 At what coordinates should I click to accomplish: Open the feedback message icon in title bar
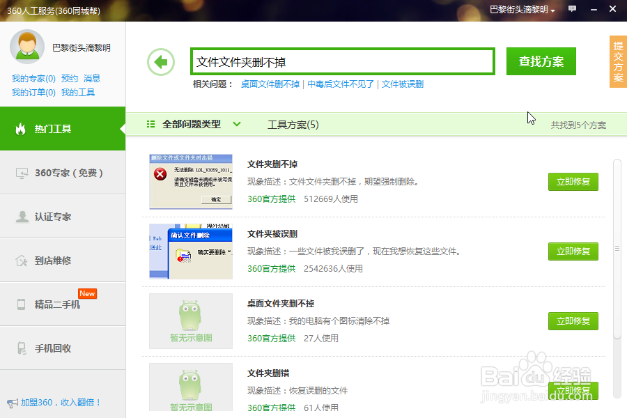(x=572, y=9)
